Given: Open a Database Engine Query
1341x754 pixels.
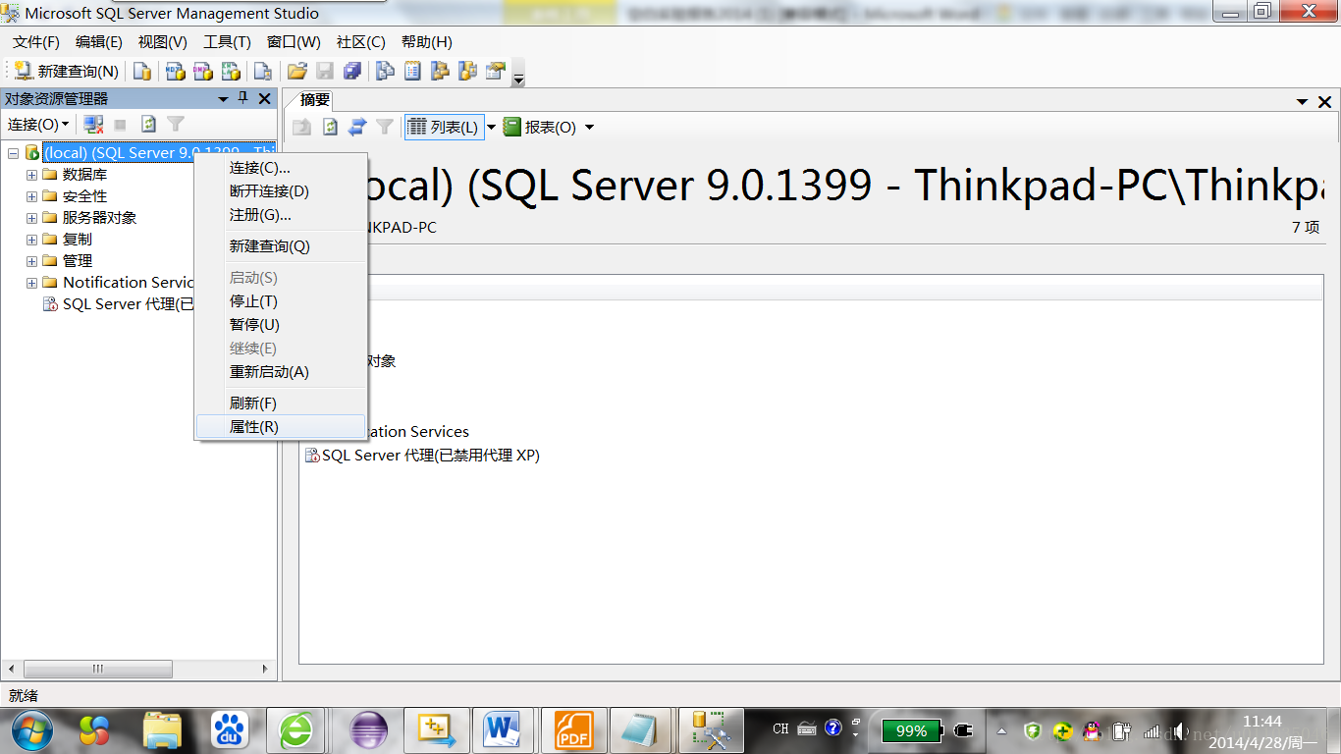Looking at the screenshot, I should pos(142,71).
